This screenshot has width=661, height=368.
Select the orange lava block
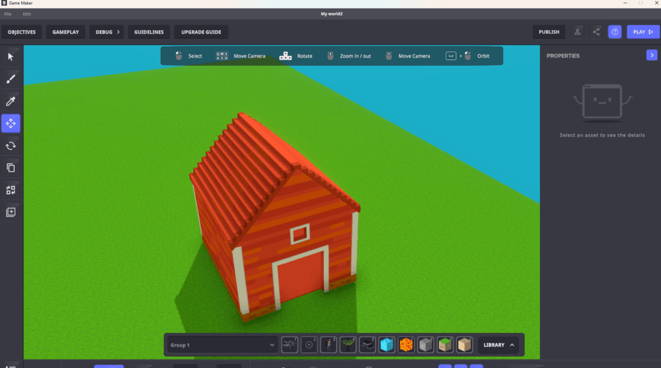pos(406,345)
